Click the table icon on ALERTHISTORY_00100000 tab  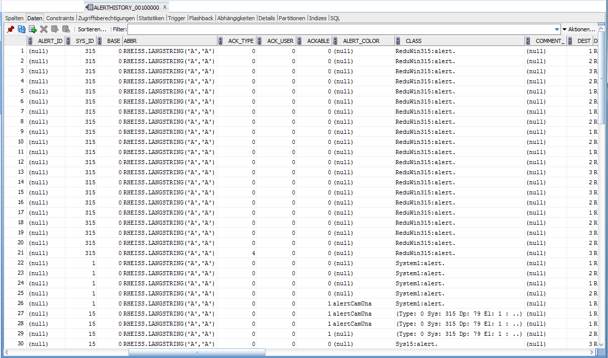89,8
